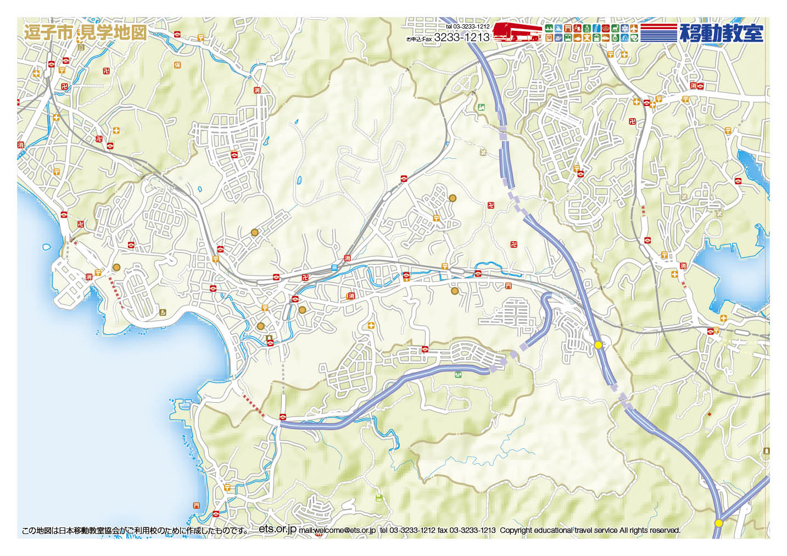Click the tel 03-3233-1212 text in header

tap(467, 26)
